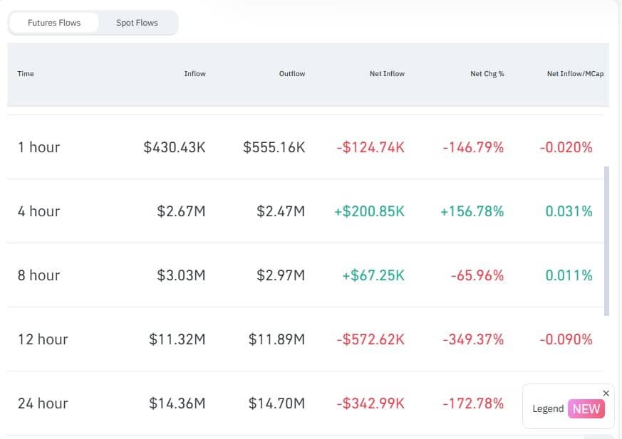This screenshot has height=439, width=622.
Task: Click the pink NEW badge
Action: click(586, 408)
